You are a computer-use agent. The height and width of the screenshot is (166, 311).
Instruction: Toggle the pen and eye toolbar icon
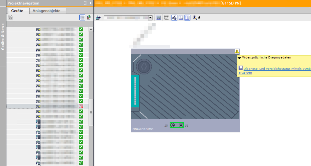[x=174, y=18]
